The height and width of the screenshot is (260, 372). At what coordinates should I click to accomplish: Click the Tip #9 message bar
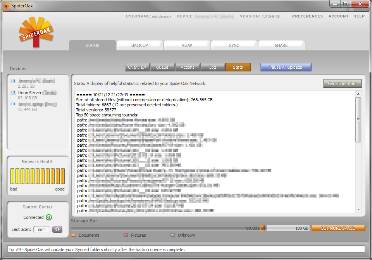[x=186, y=249]
